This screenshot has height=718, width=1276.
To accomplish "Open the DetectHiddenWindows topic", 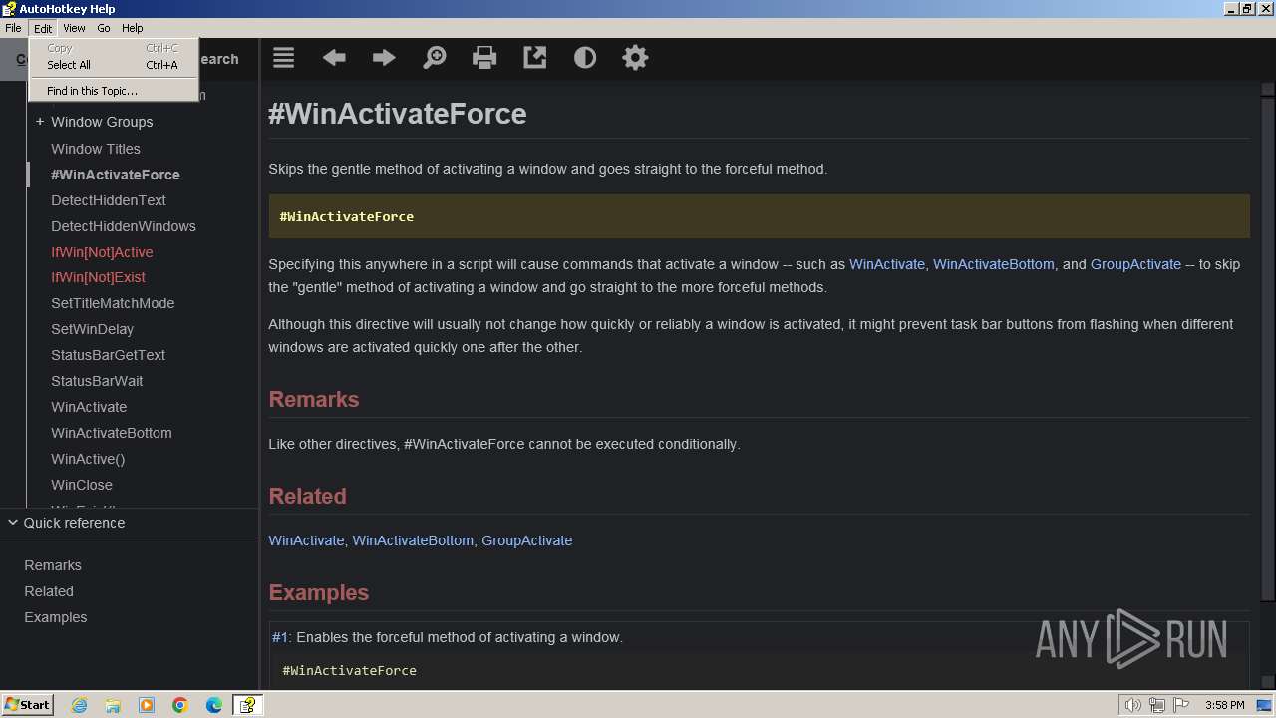I will point(124,226).
